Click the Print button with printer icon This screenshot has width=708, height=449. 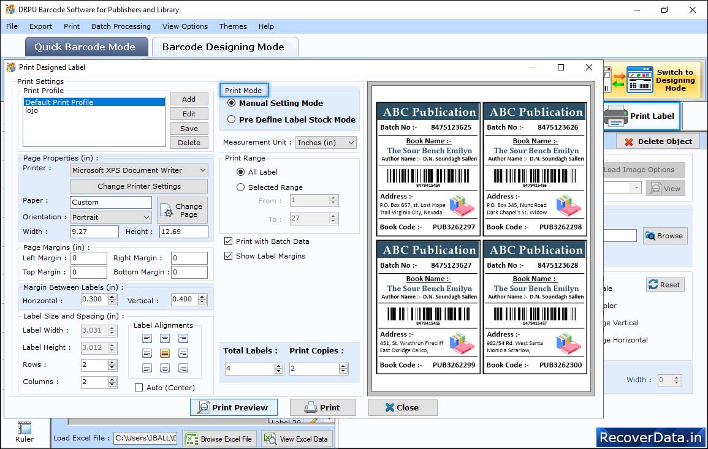coord(322,407)
